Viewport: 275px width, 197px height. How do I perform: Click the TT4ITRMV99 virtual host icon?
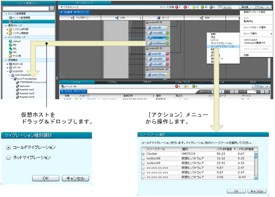[x=17, y=82]
